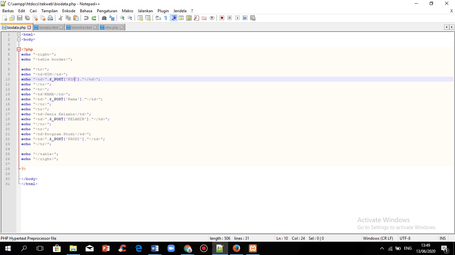Toggle show all characters pilcrow icon
The image size is (455, 255).
point(166,18)
